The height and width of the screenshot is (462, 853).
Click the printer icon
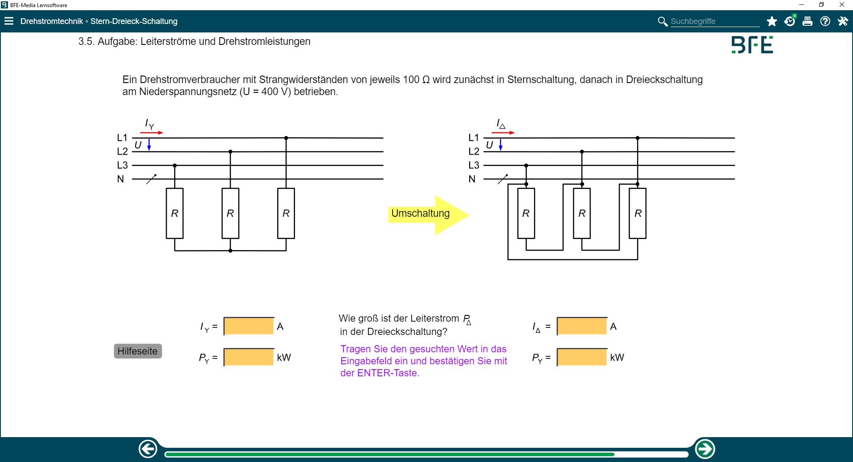click(807, 21)
